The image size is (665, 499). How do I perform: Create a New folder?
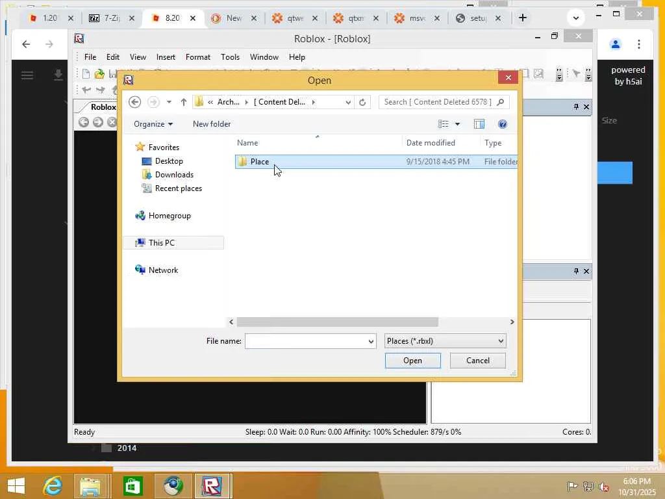pyautogui.click(x=212, y=124)
